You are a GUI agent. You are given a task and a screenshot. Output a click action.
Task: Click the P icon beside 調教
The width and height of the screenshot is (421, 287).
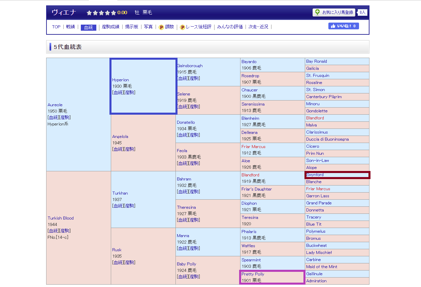coord(161,27)
